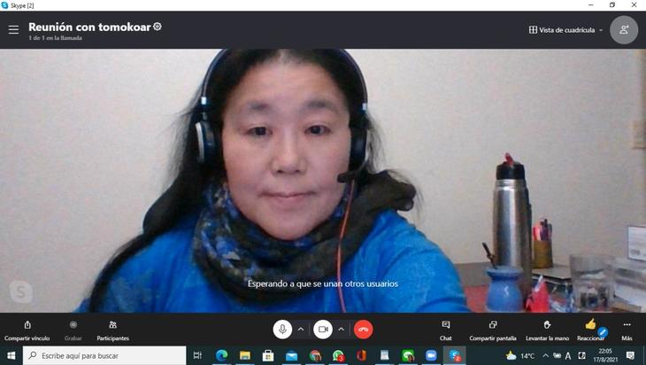Open the taskbar weather widget showing 14°C
The image size is (646, 365).
pos(519,355)
